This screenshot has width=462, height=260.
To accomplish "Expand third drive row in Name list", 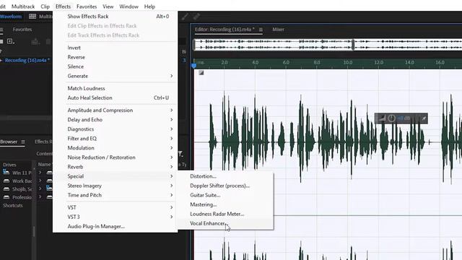I will click(40, 188).
